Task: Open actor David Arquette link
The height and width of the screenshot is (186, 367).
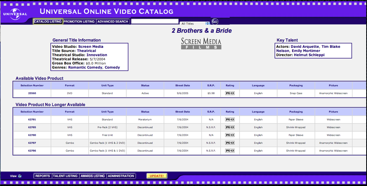Action: [x=305, y=47]
